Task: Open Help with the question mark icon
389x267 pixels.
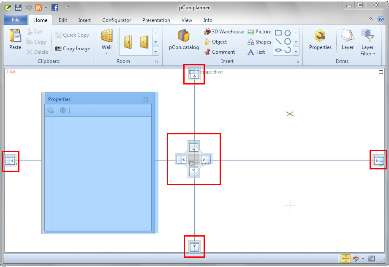Action: click(x=380, y=19)
